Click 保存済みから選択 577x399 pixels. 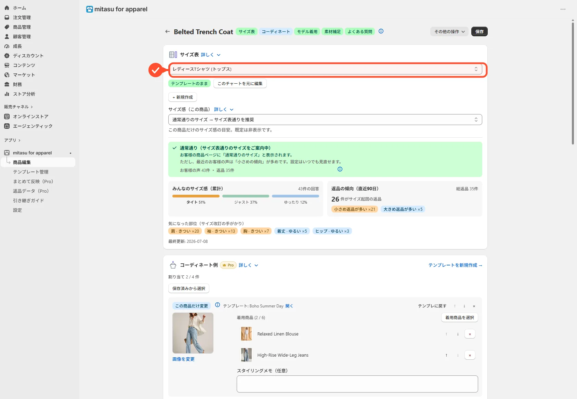pos(189,289)
